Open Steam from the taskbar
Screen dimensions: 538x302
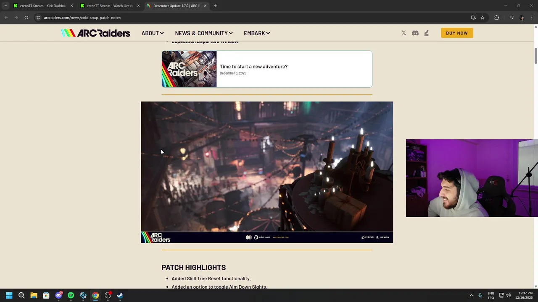(120, 295)
